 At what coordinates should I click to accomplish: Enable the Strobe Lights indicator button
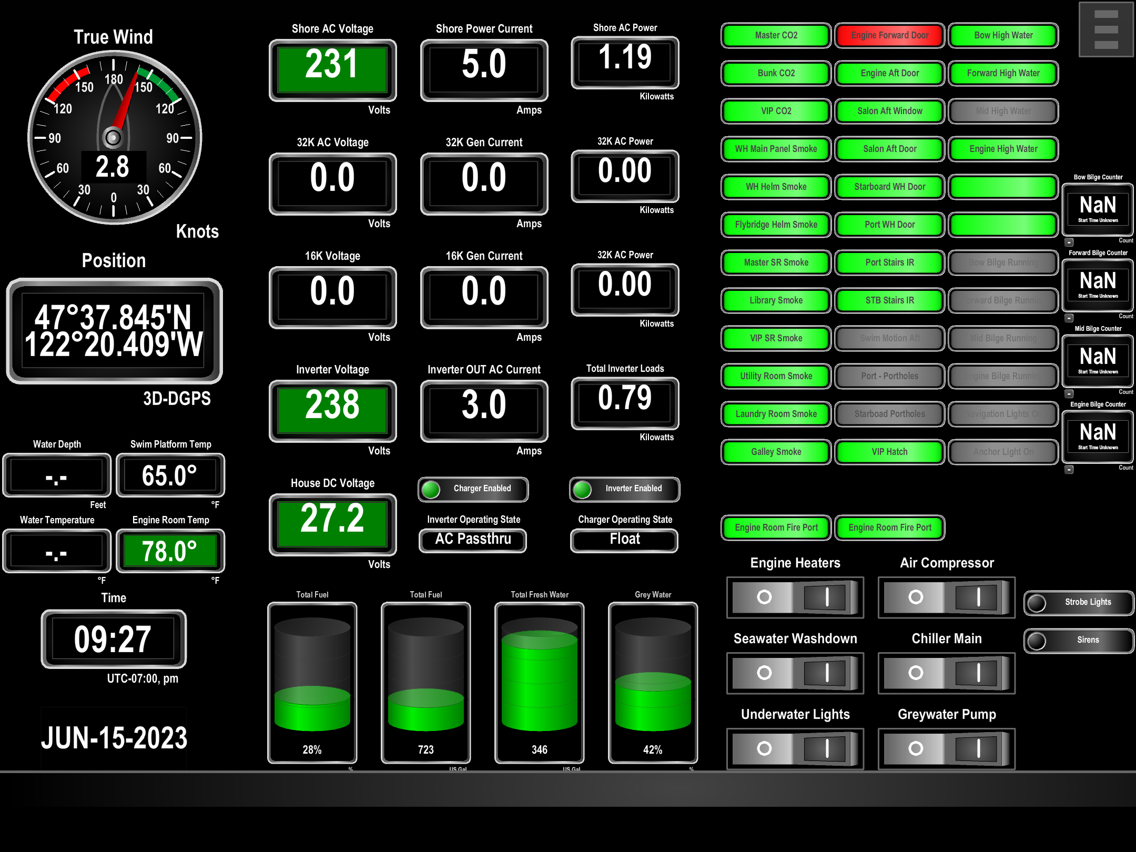[1078, 602]
